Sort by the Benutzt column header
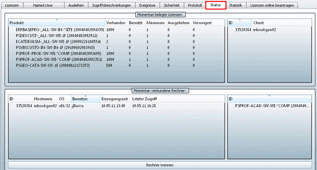Viewport: 317px width, 170px height. coord(136,23)
